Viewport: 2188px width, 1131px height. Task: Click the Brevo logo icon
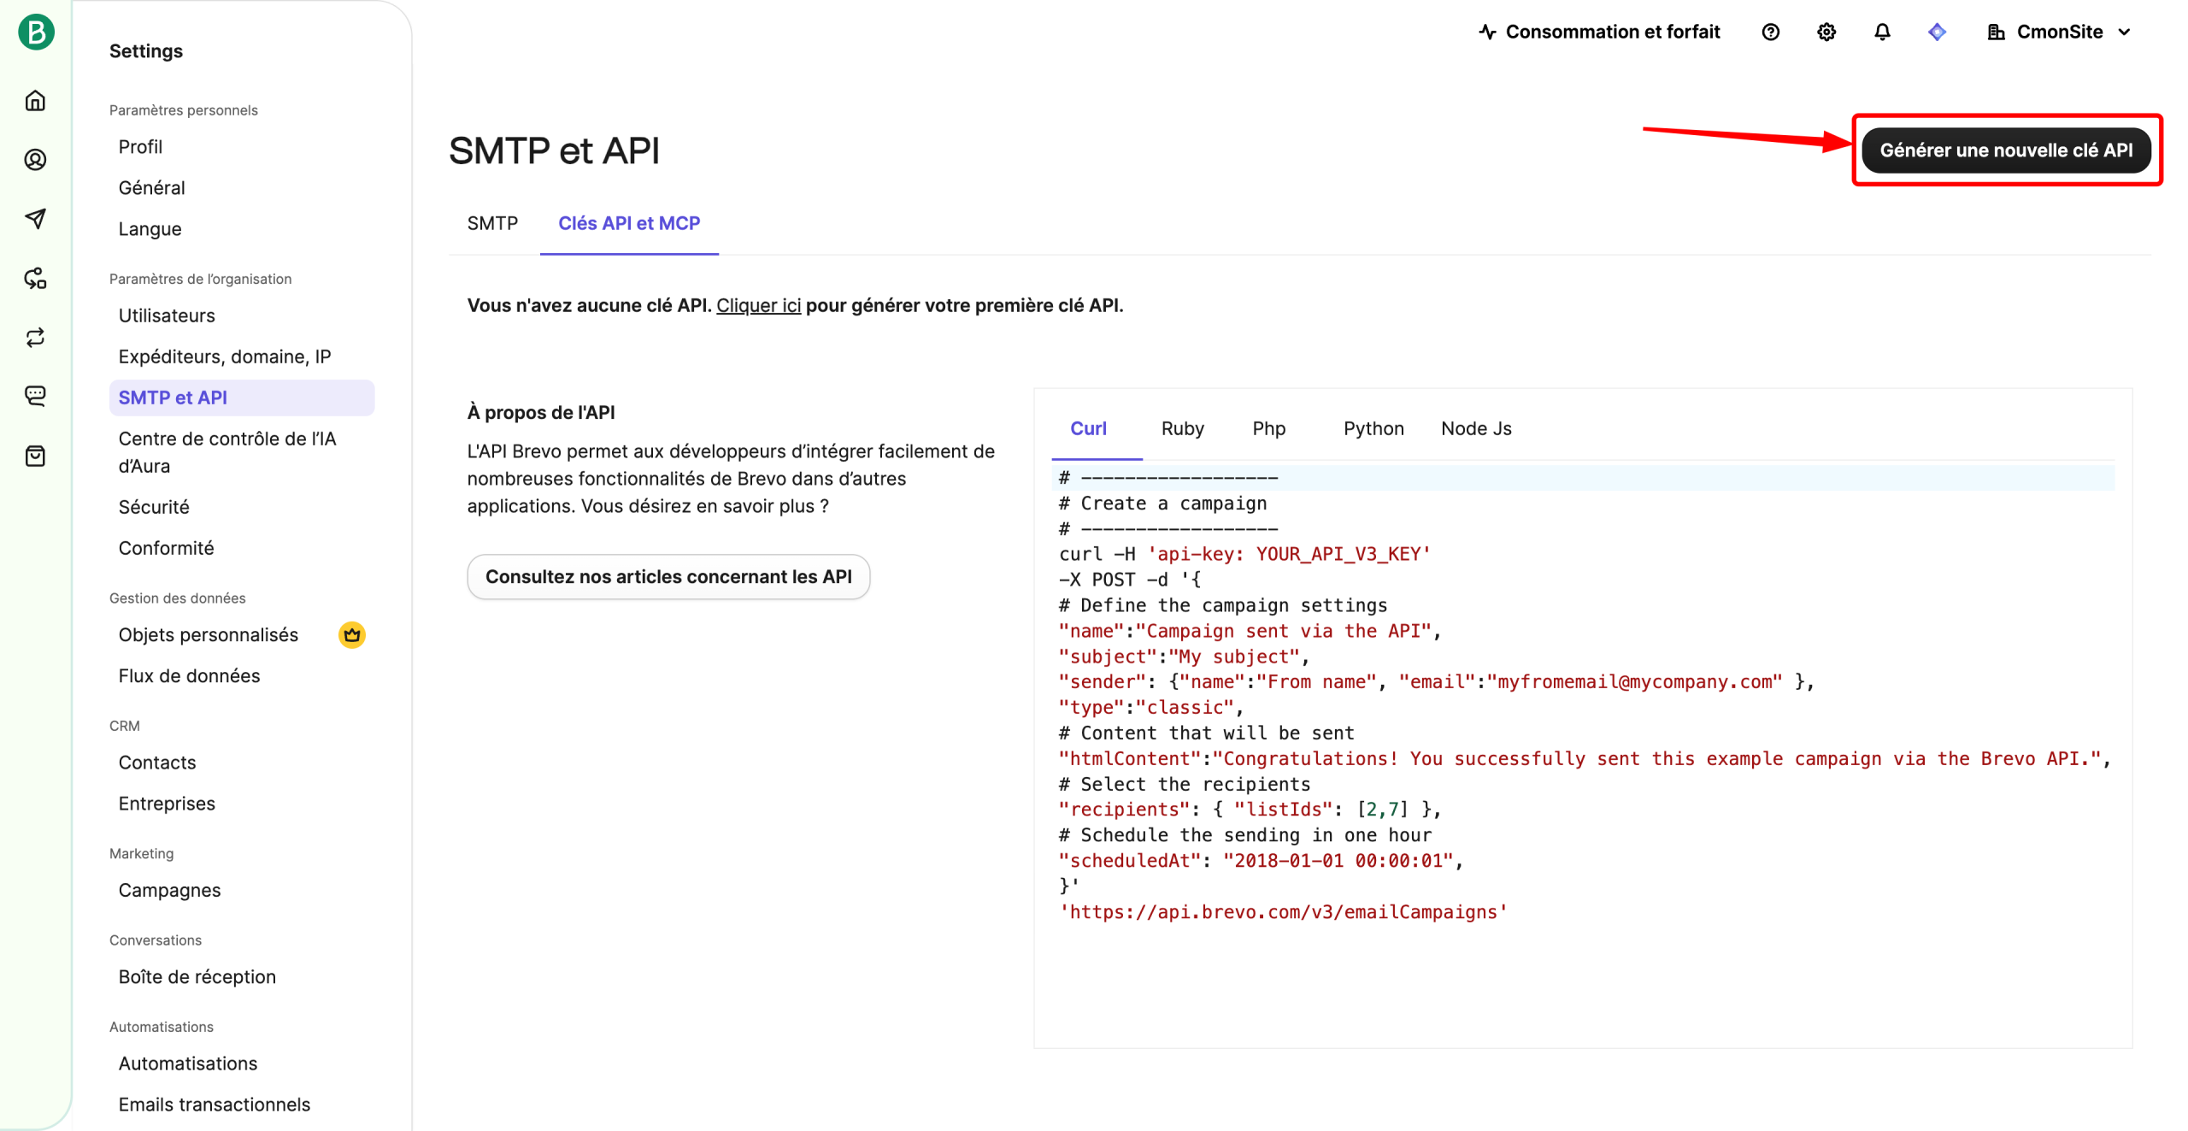coord(36,32)
